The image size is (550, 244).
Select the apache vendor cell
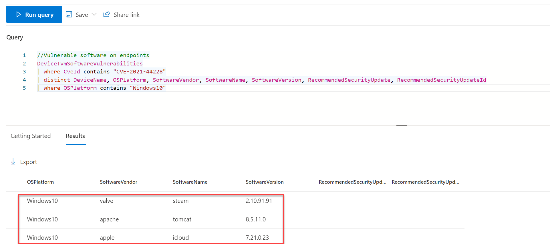(x=109, y=219)
